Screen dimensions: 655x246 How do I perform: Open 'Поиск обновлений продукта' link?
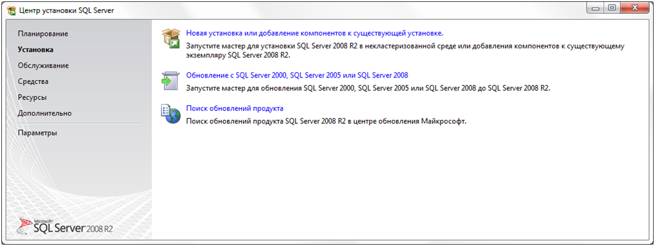[235, 108]
